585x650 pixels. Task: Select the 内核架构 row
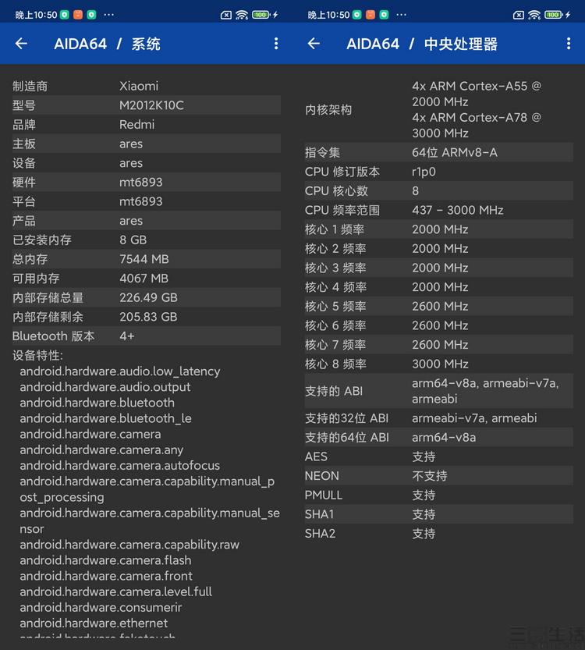(x=438, y=109)
